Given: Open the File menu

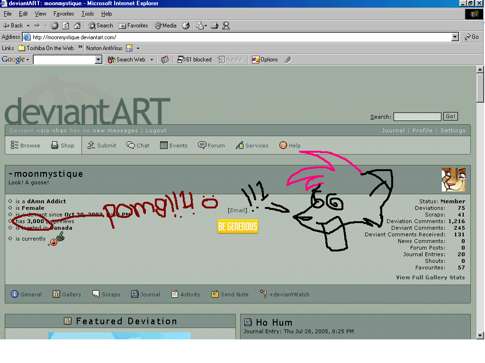Looking at the screenshot, I should 8,14.
